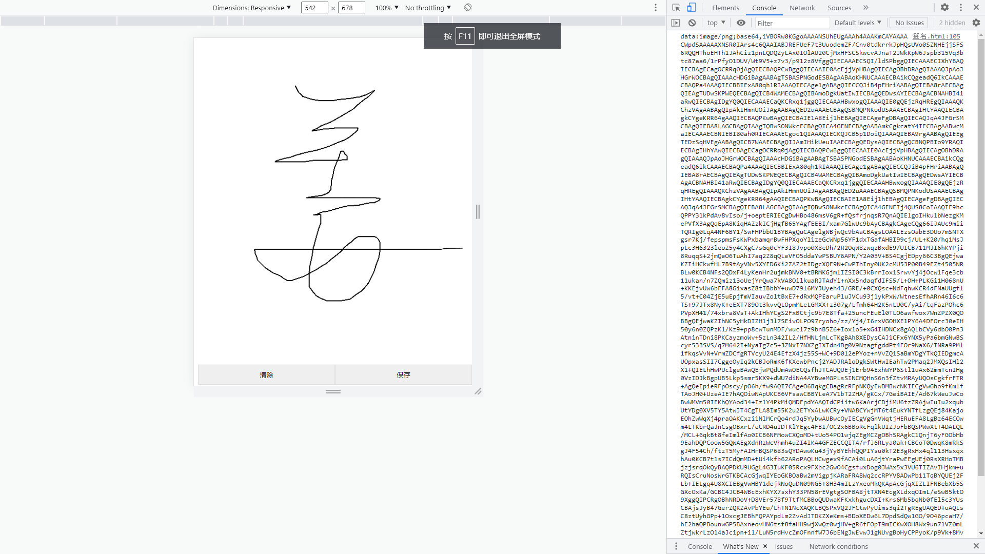Open the Elements tab
The height and width of the screenshot is (554, 985).
725,8
